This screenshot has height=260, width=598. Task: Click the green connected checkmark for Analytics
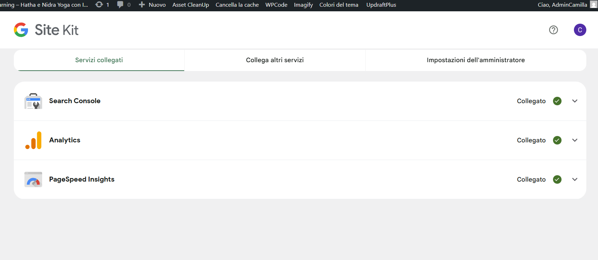tap(557, 140)
